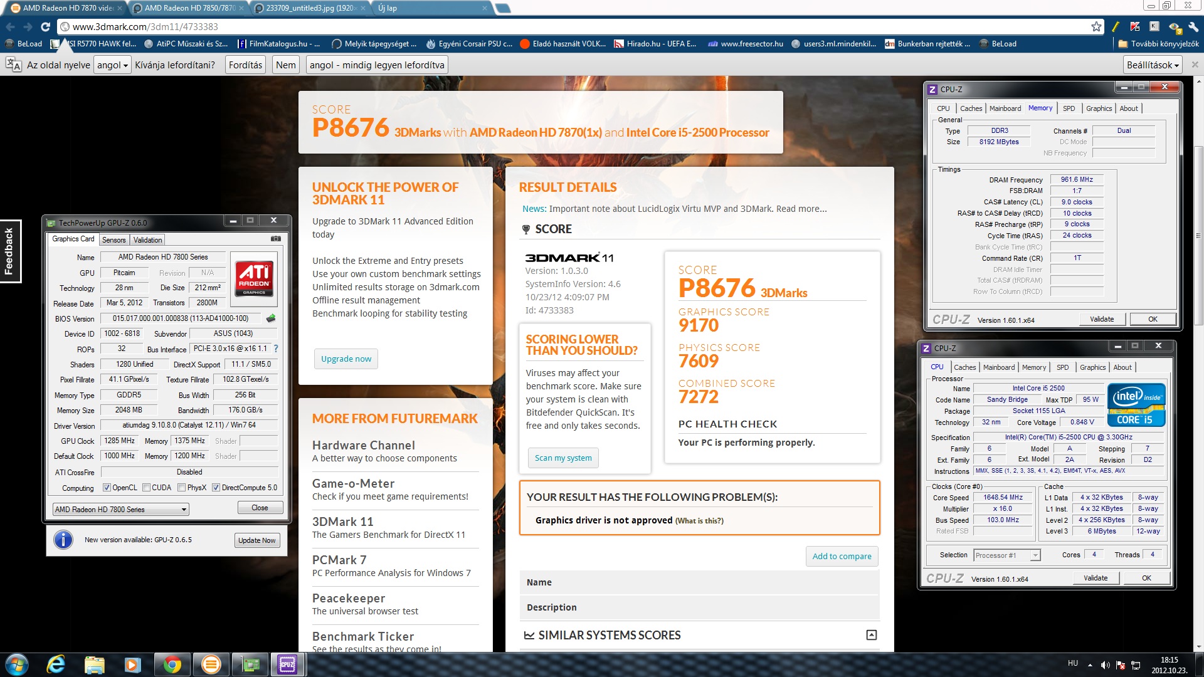Click the Fordítás translate button

click(x=245, y=65)
